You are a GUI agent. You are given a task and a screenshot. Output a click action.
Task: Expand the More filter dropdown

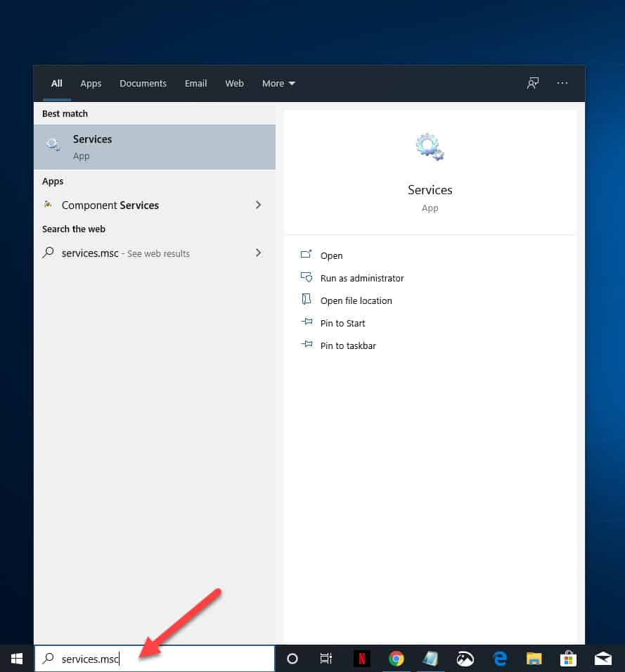[278, 84]
